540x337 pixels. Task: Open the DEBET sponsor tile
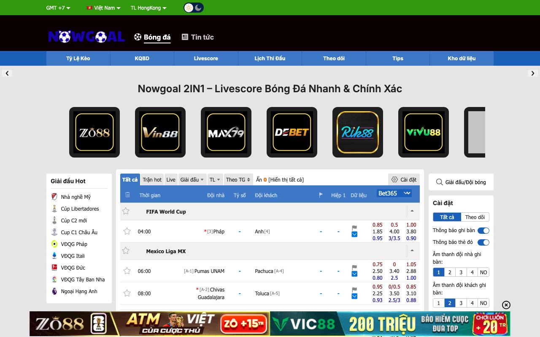pyautogui.click(x=292, y=132)
